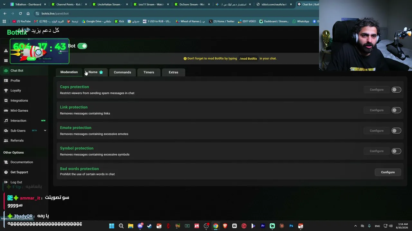Configure Bad words protection
412x231 pixels.
click(388, 172)
